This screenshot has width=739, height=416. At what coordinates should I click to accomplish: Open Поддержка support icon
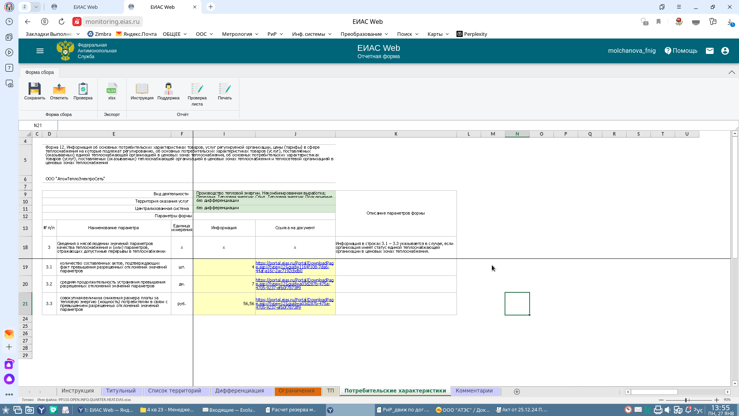click(x=168, y=91)
